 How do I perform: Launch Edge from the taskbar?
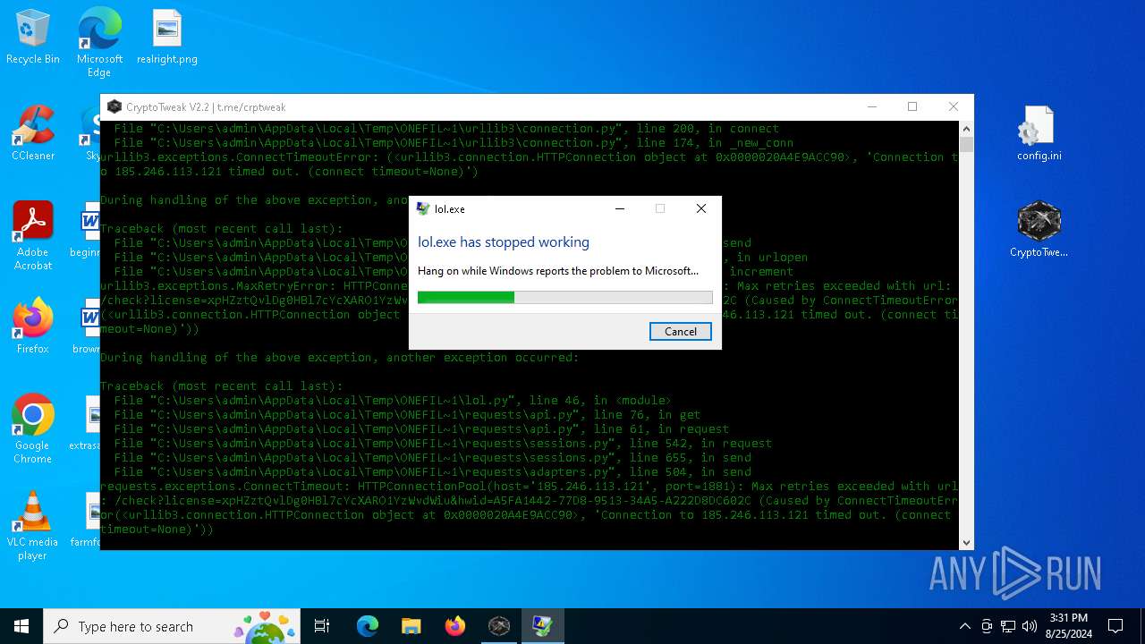coord(368,626)
